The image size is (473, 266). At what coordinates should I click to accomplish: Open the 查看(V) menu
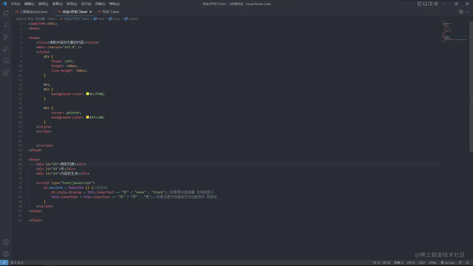pos(57,4)
